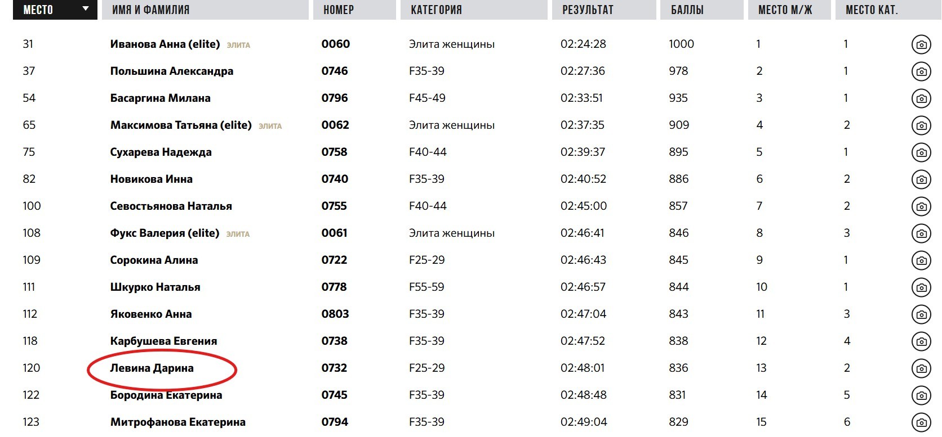This screenshot has height=437, width=942.
Task: Click camera icon for Сухарева Надежда
Action: click(921, 152)
